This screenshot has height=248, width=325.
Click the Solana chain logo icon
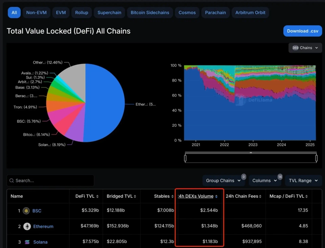[27, 242]
